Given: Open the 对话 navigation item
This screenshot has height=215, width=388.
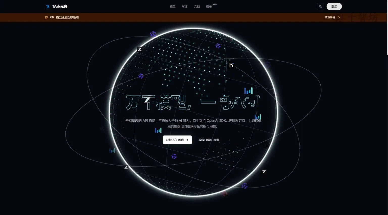Looking at the screenshot, I should (185, 7).
